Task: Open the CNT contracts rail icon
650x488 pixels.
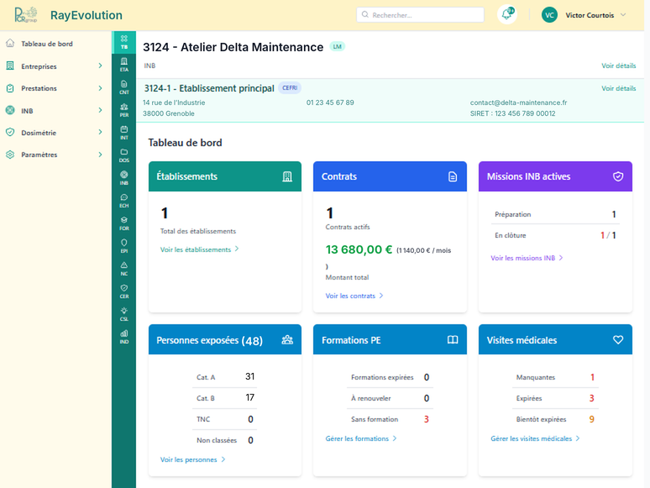Action: pyautogui.click(x=124, y=87)
